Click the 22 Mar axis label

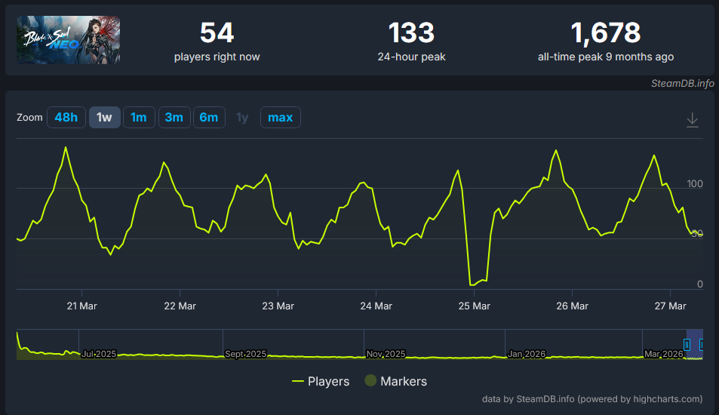(180, 306)
